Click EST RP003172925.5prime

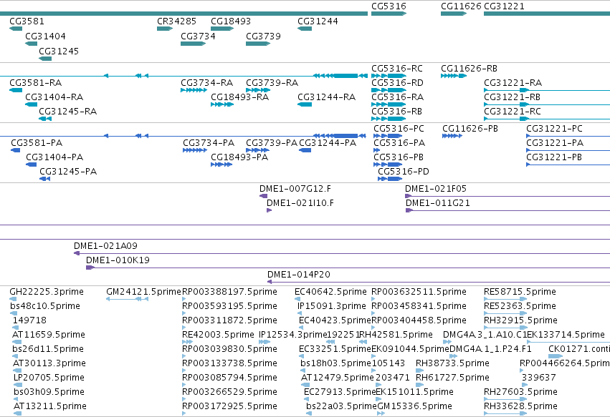(184, 413)
